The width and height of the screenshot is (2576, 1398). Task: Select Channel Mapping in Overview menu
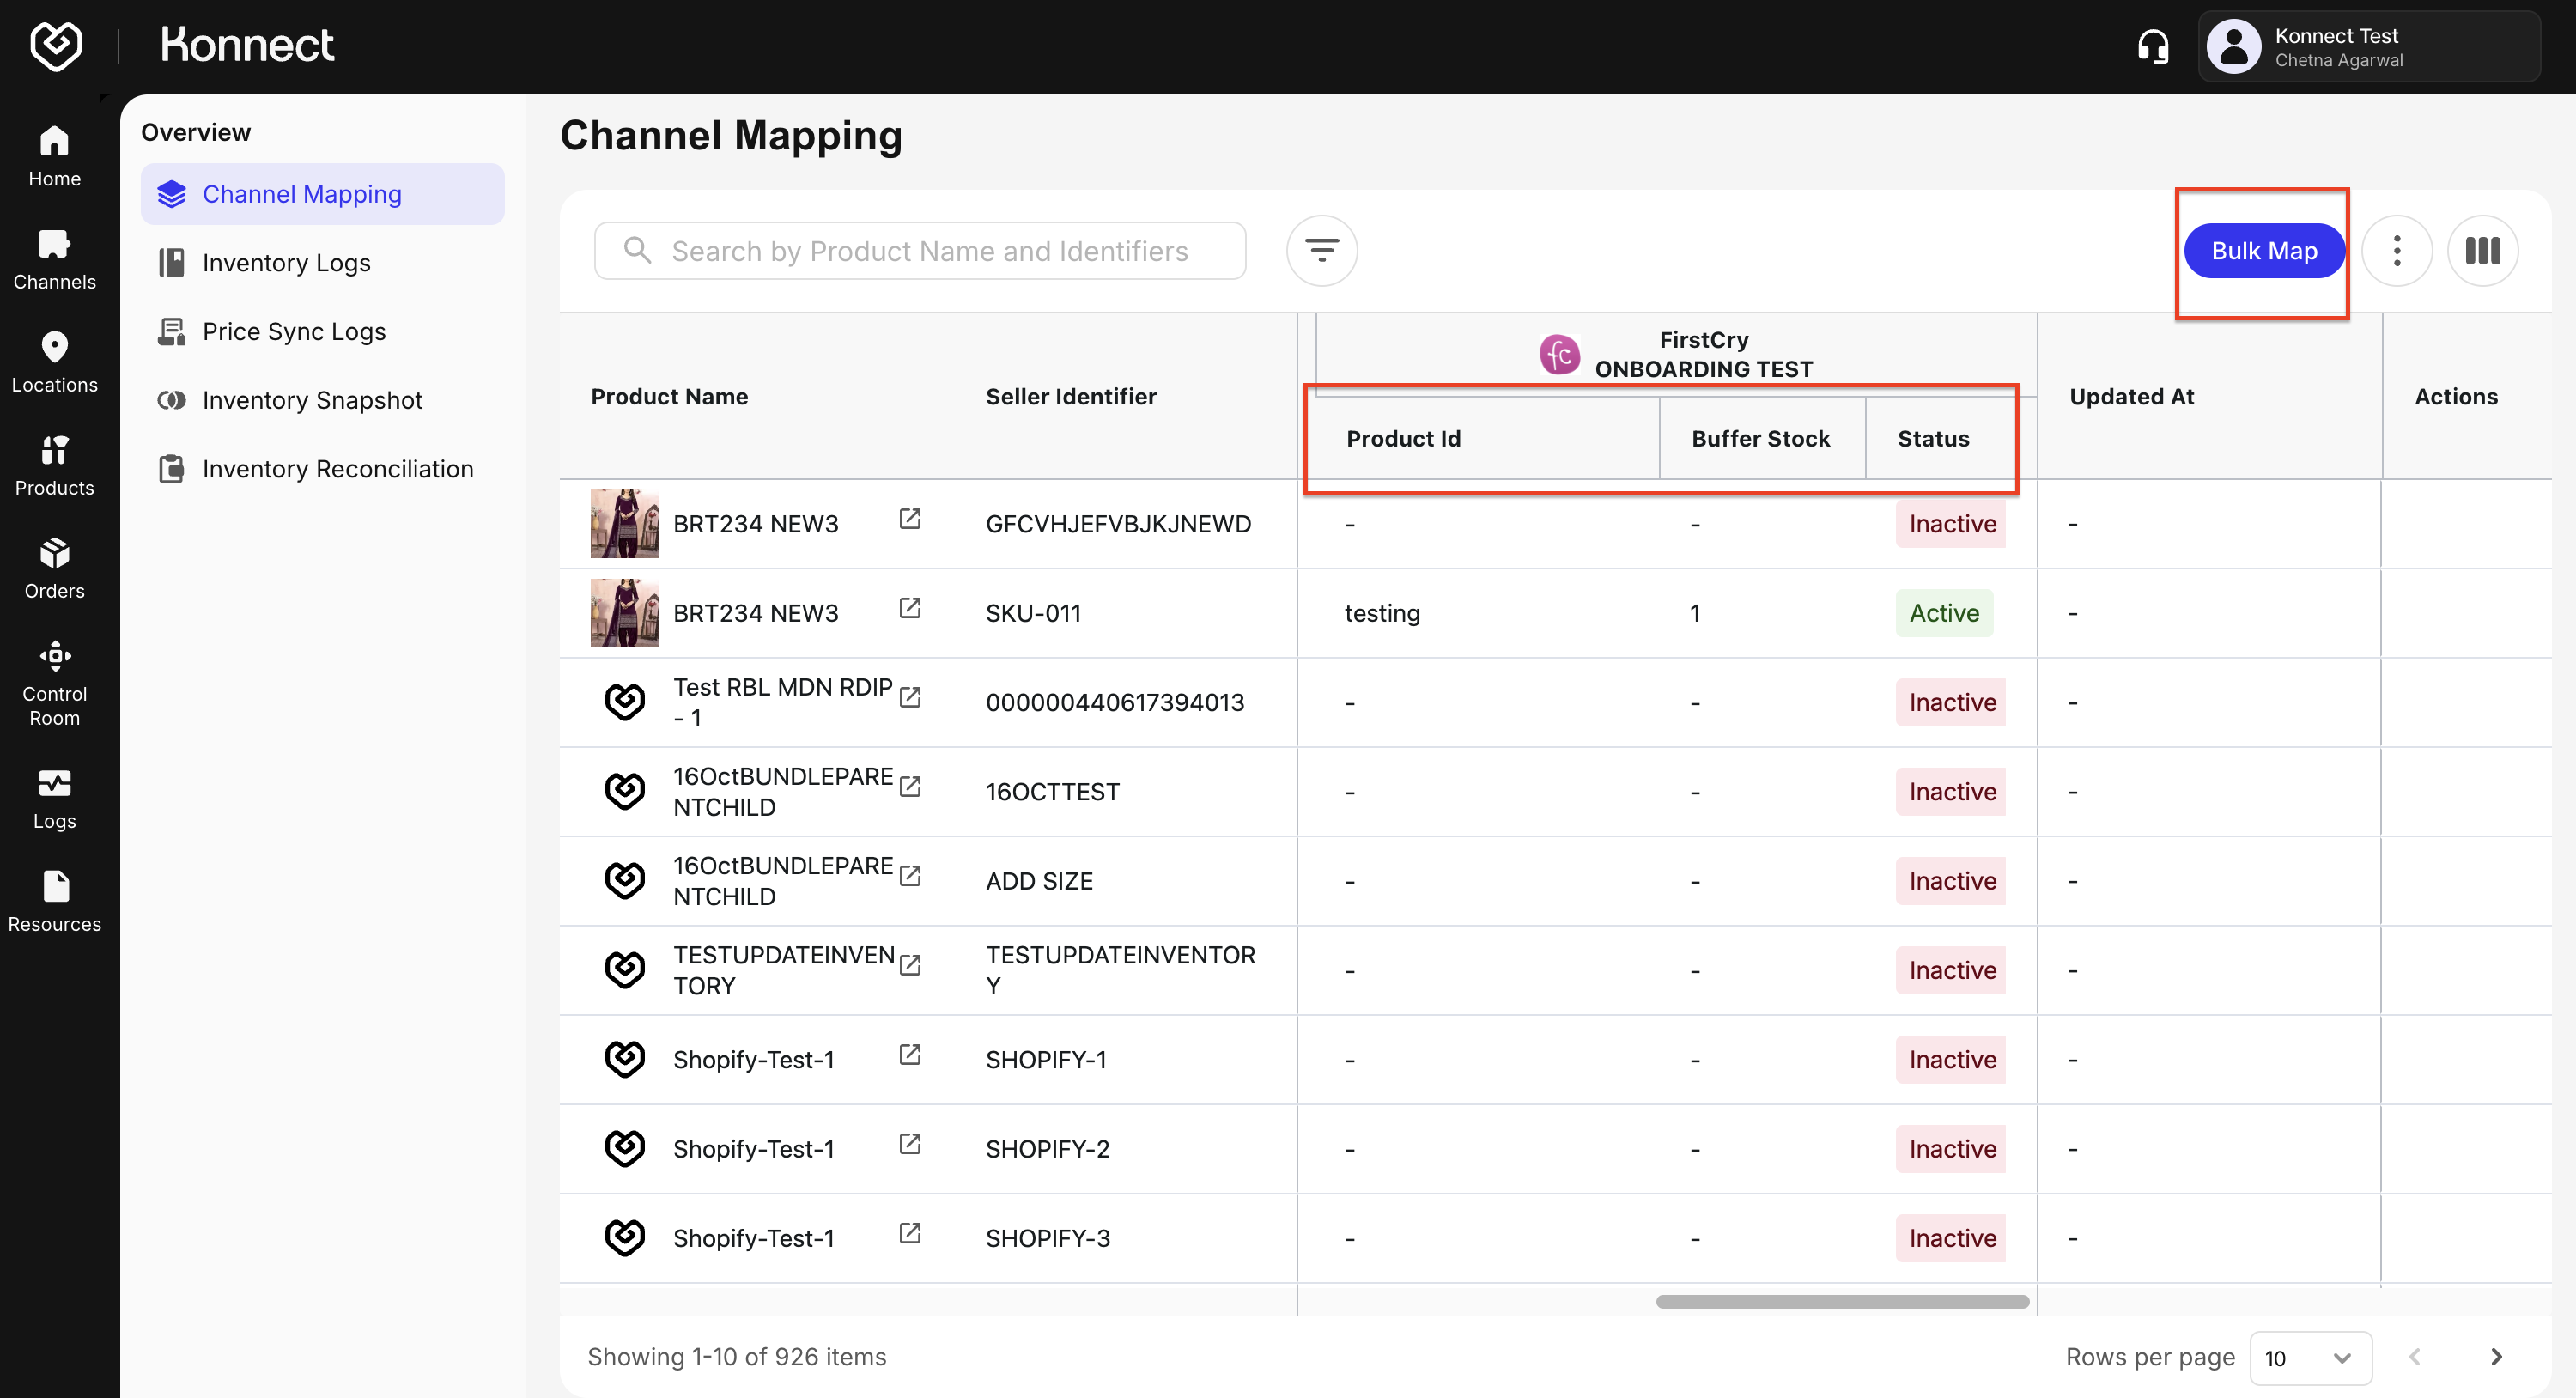(x=322, y=194)
